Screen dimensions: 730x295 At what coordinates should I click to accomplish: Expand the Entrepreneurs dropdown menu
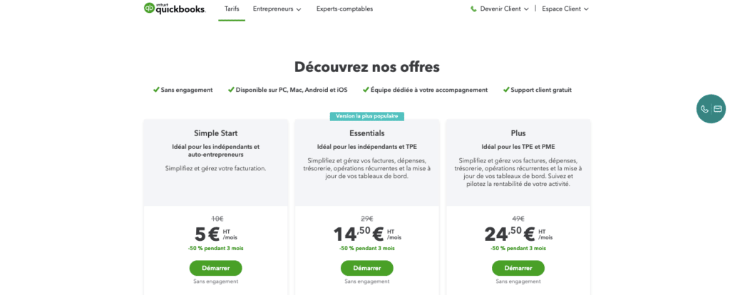(x=277, y=9)
